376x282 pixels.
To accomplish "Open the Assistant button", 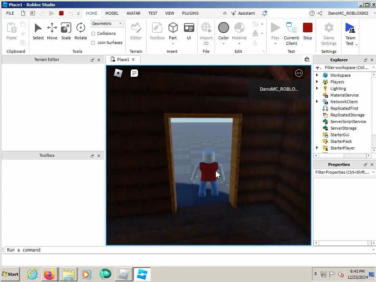I will (x=243, y=13).
